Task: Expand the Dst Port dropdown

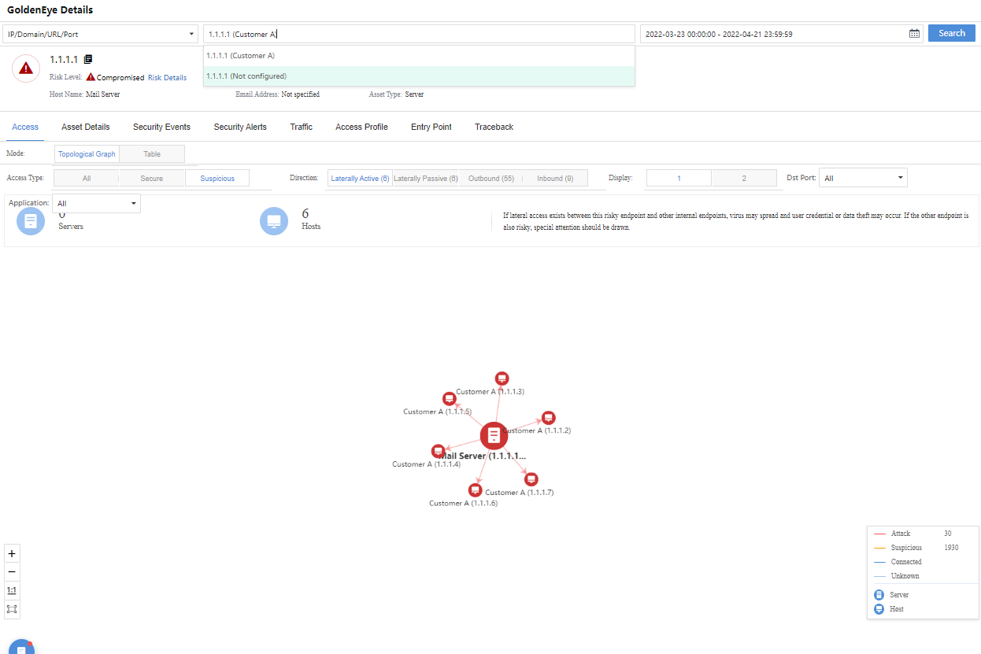Action: point(863,179)
